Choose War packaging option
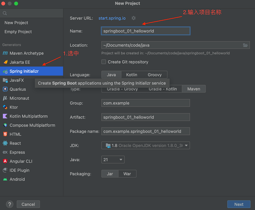This screenshot has height=210, width=255. click(127, 174)
